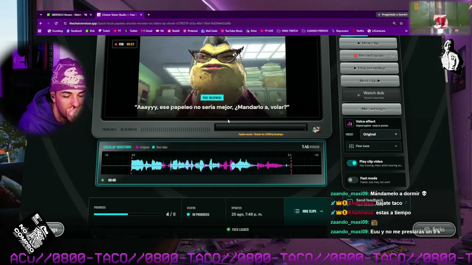Open the Reprocann bookmark
Screen dimensions: 472x265
tap(340, 31)
